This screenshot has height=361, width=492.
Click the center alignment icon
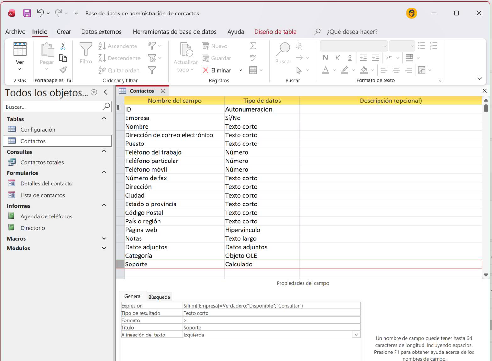[396, 70]
